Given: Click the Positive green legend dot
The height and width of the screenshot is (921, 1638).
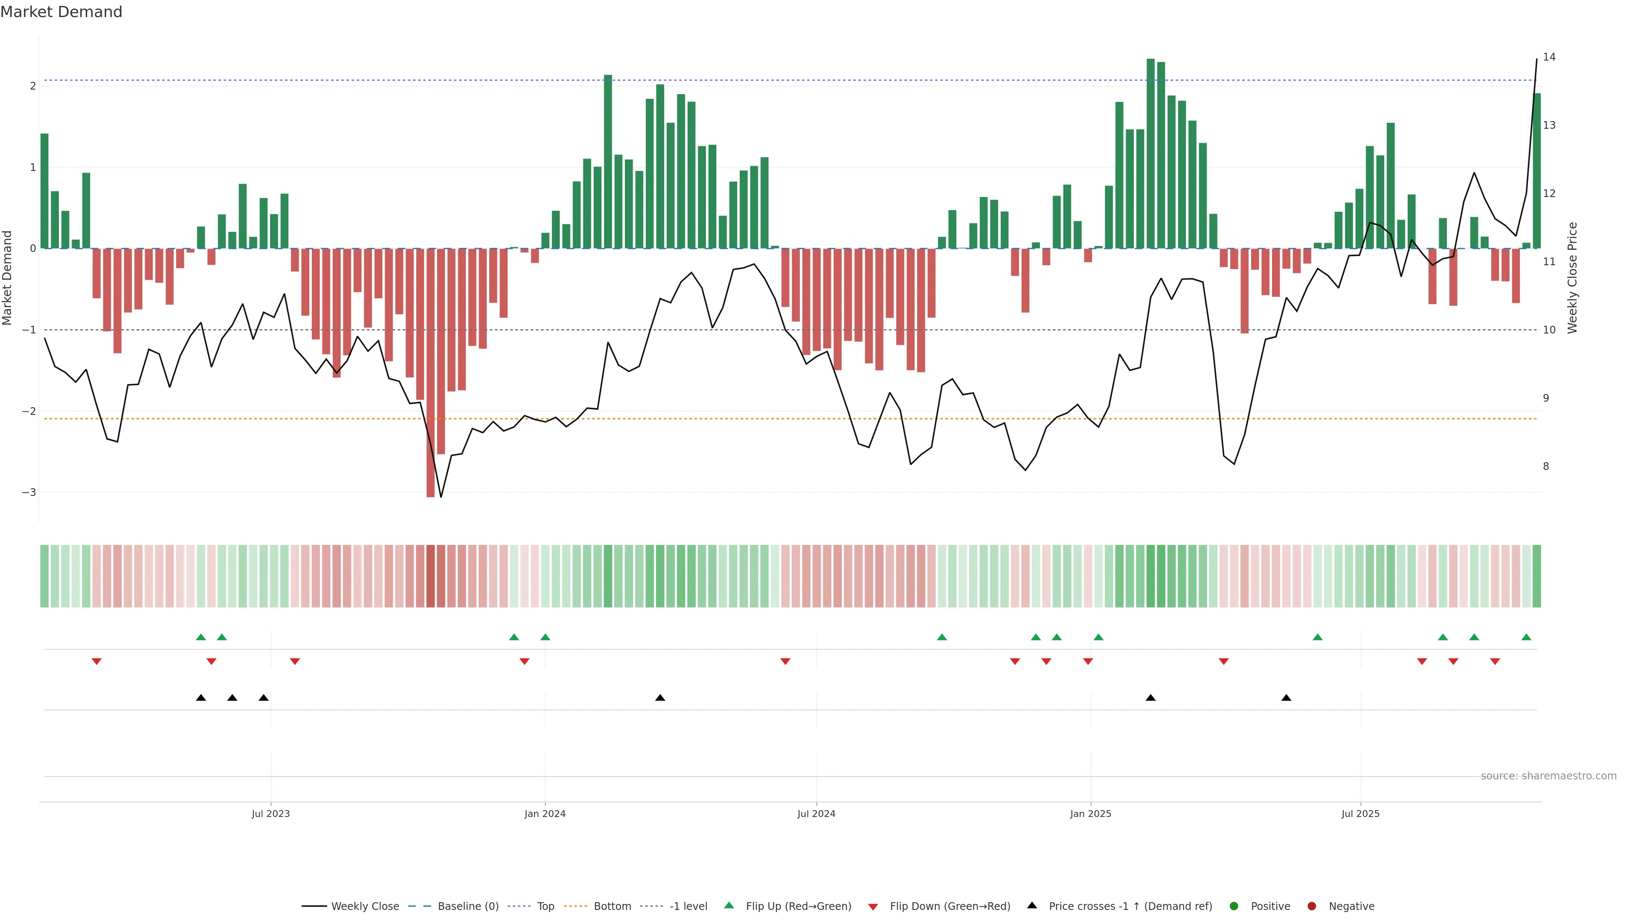Looking at the screenshot, I should 1234,907.
